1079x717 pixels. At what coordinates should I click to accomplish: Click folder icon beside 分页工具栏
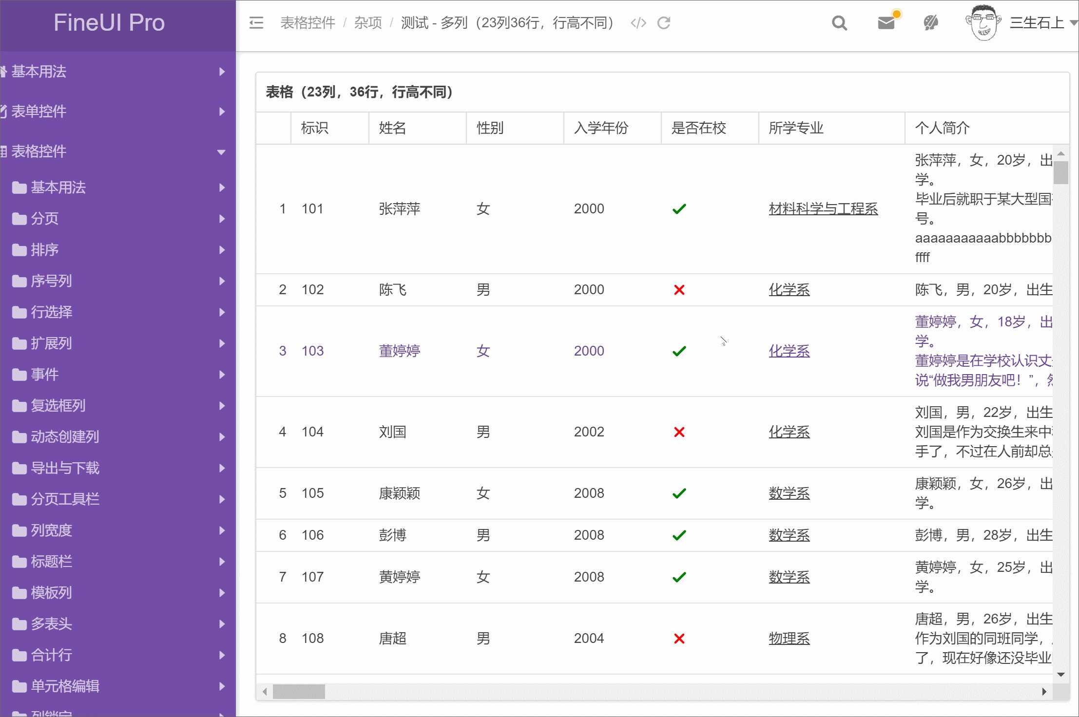coord(19,499)
